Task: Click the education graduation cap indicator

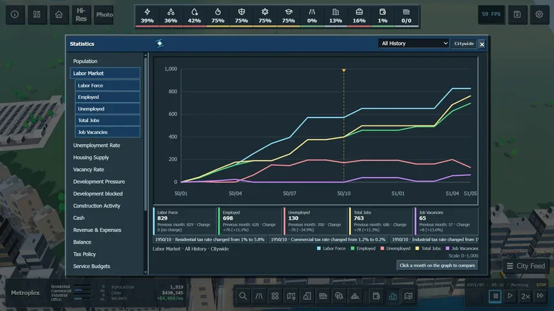Action: (x=289, y=16)
